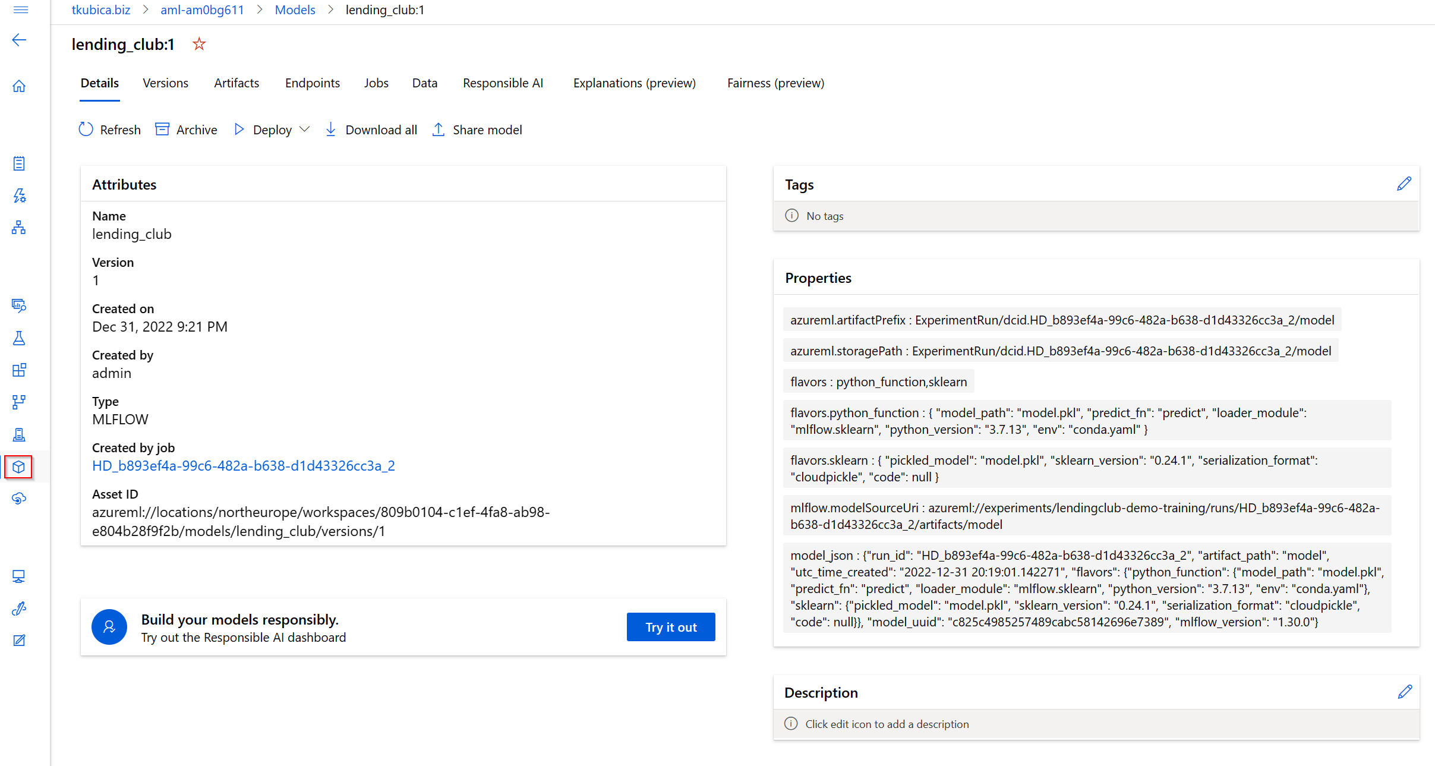The image size is (1435, 766).
Task: Open the Designer hierarchy icon in sidebar
Action: click(x=19, y=228)
